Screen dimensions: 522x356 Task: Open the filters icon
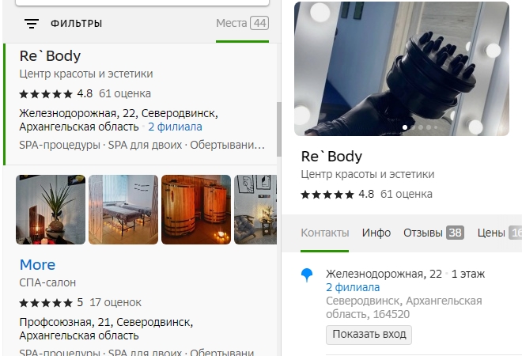tap(32, 24)
